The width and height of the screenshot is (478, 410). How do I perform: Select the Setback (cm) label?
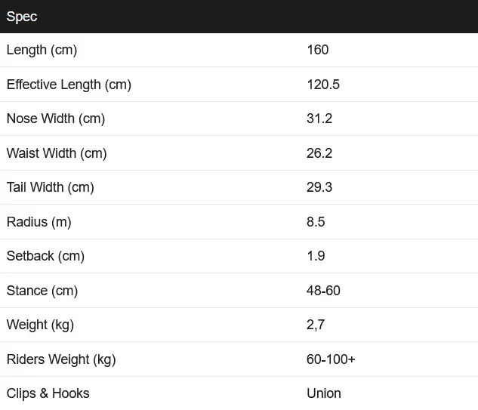tap(45, 256)
